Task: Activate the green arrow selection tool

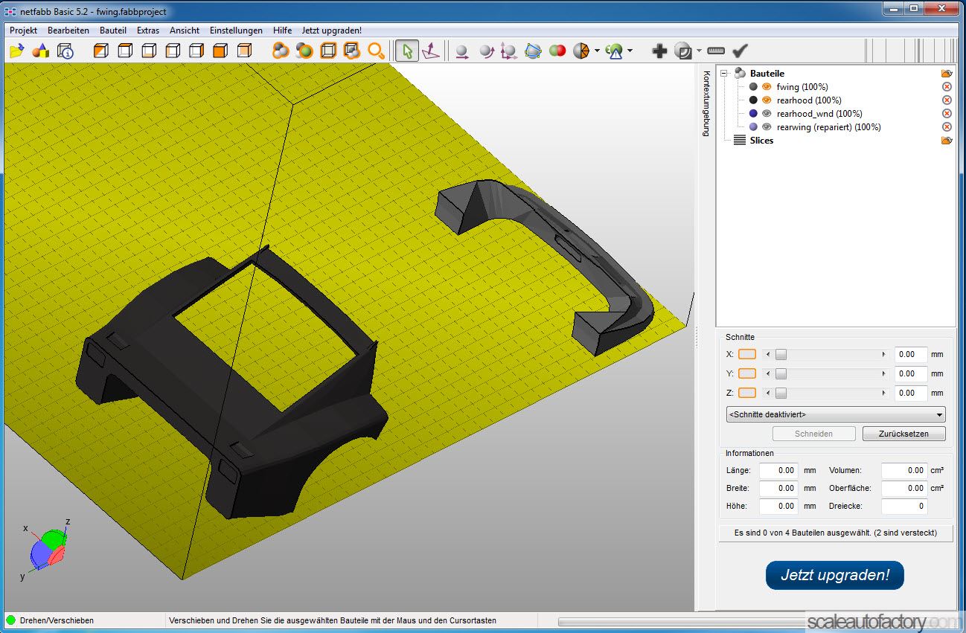Action: 406,51
